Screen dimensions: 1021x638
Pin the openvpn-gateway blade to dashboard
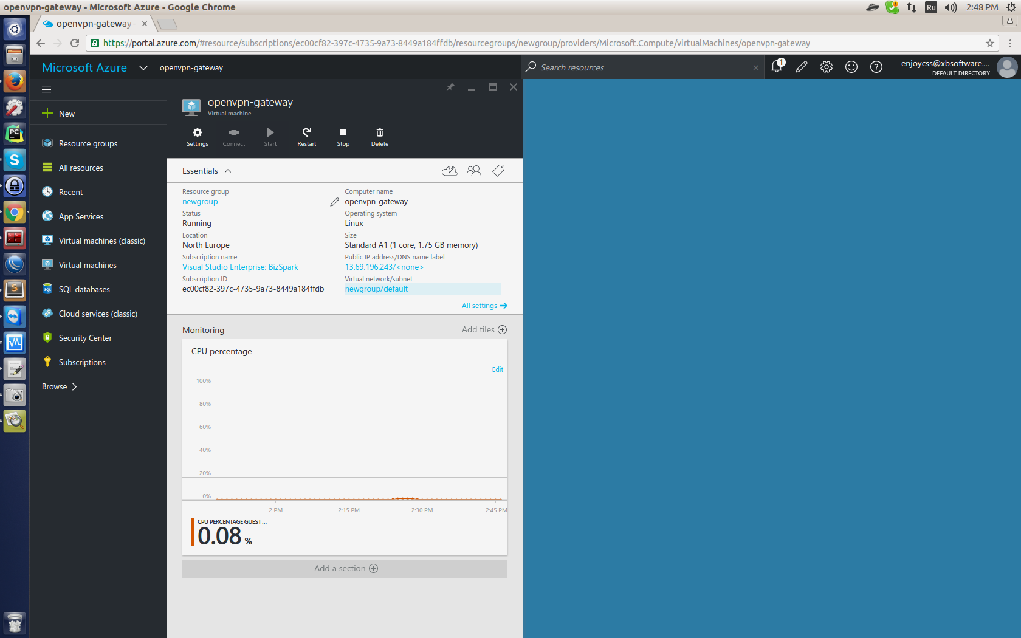click(x=450, y=87)
